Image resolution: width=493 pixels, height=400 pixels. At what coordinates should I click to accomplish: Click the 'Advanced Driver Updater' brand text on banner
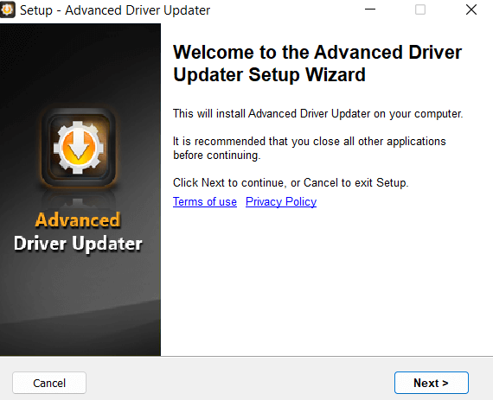(x=78, y=232)
